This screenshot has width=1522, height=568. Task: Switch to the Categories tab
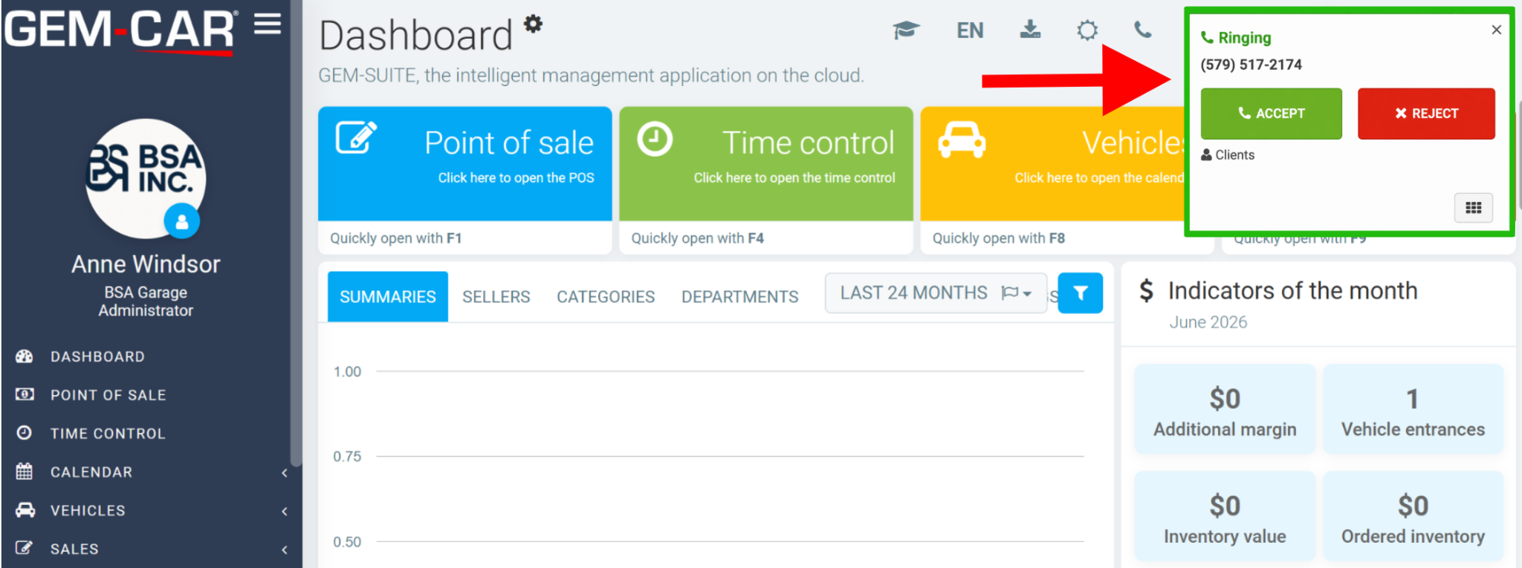[606, 297]
